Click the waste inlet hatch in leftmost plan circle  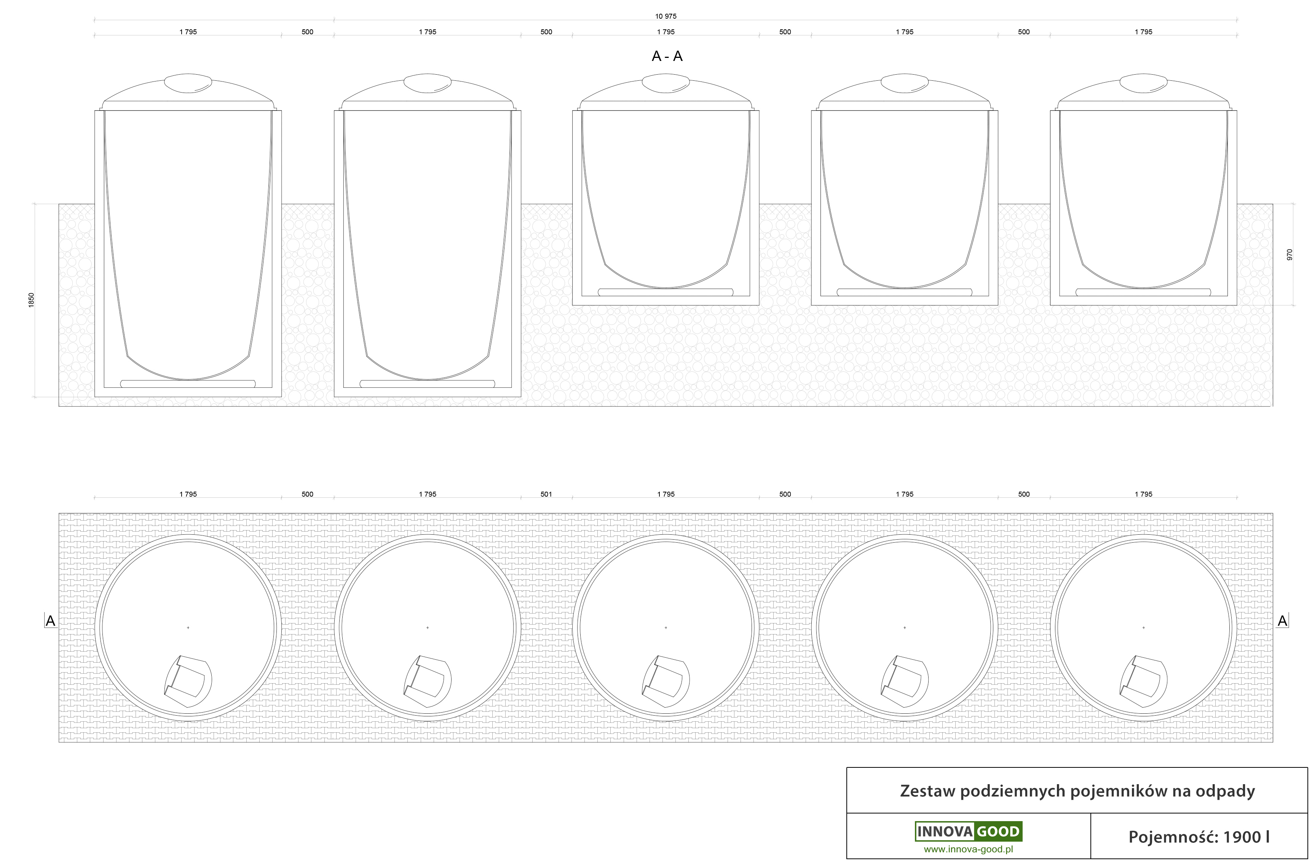[188, 682]
